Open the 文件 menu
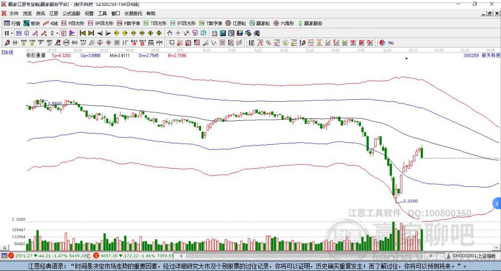The height and width of the screenshot is (271, 501). (14, 13)
